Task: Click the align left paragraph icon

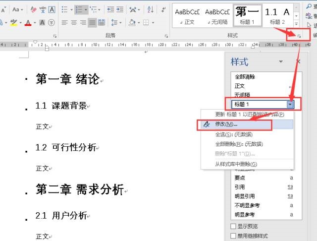Action: coord(64,22)
